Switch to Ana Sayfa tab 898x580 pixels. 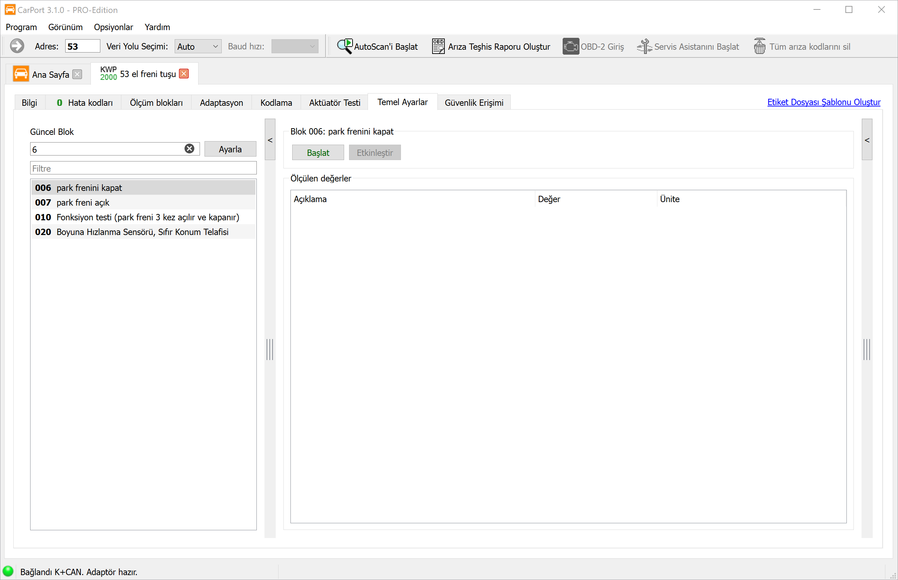click(x=48, y=74)
